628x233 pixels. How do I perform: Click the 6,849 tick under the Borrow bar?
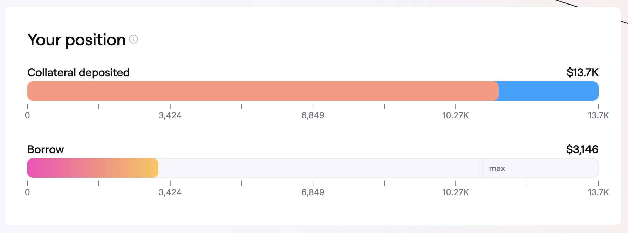pyautogui.click(x=313, y=192)
